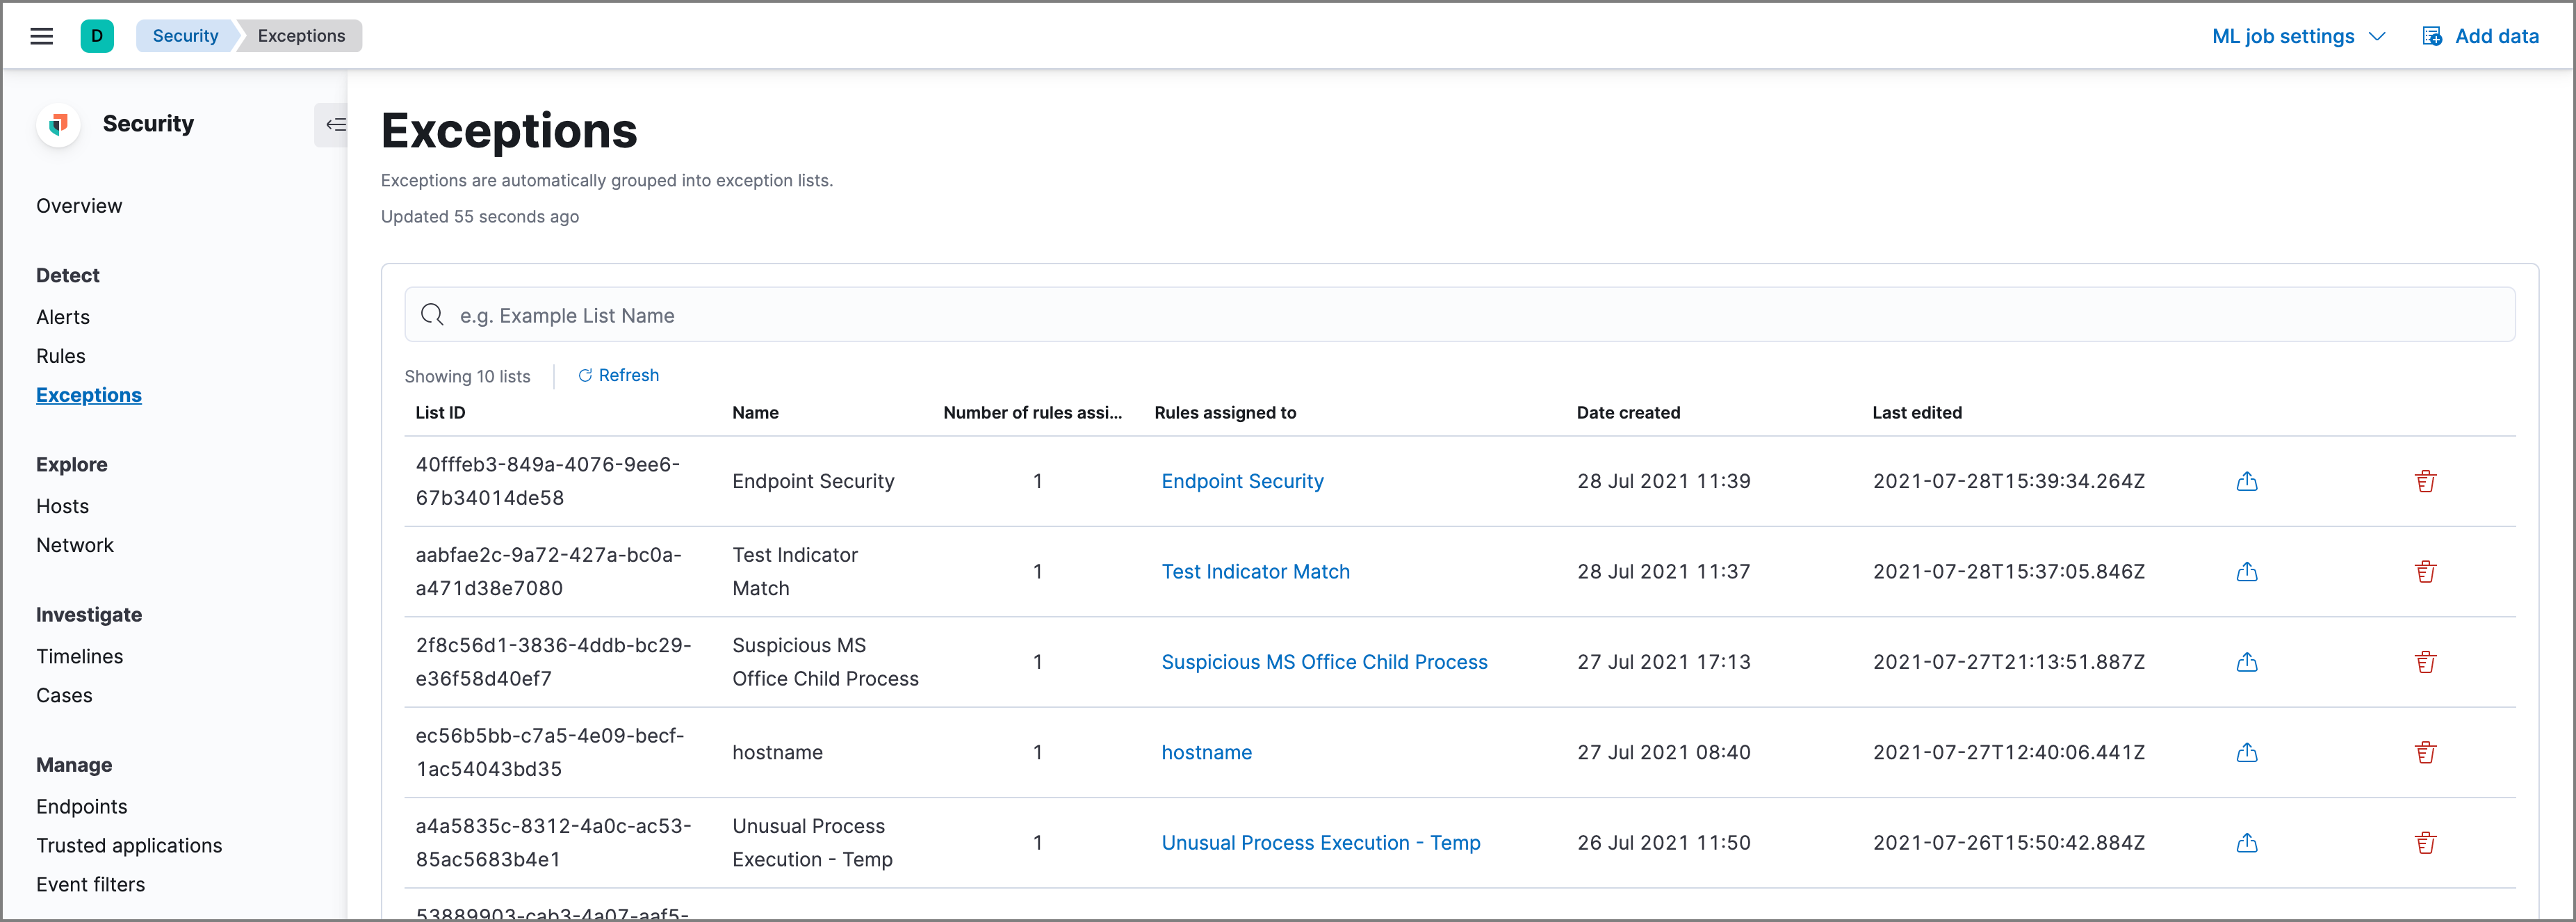Click the Add data button top right

click(x=2479, y=35)
